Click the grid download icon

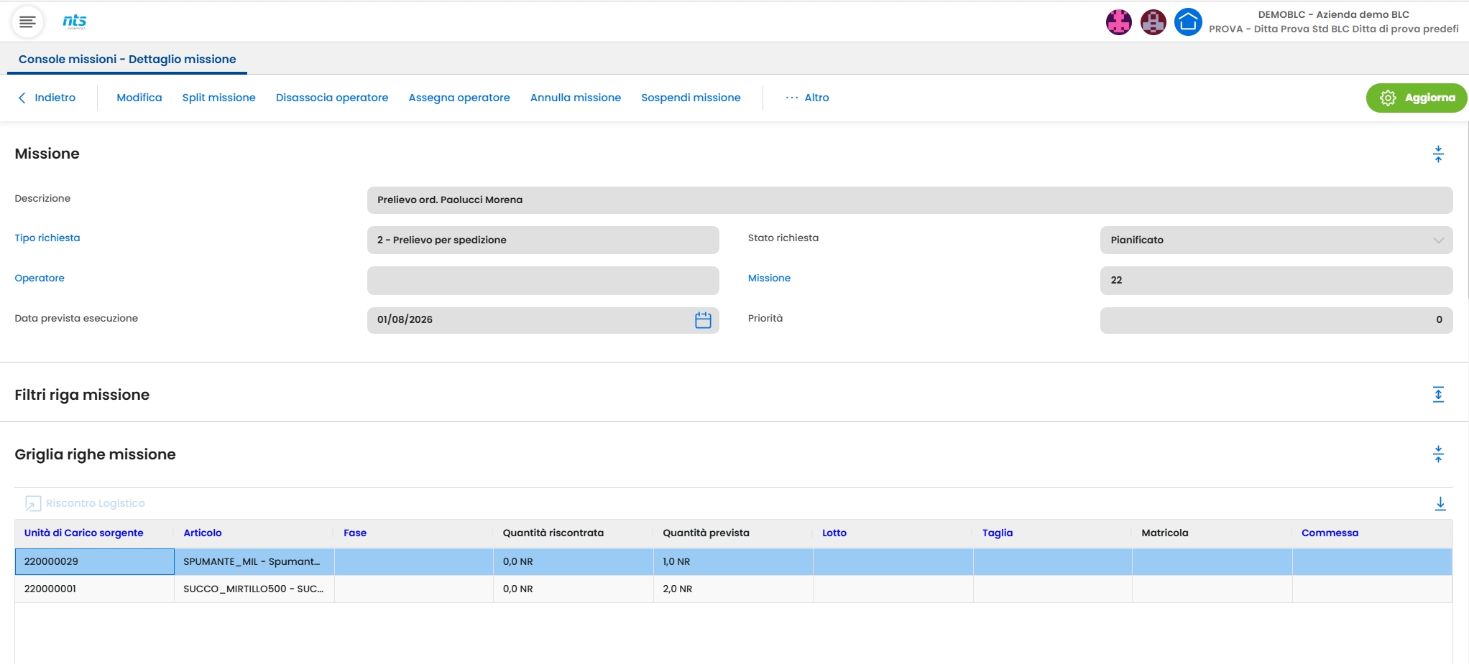pyautogui.click(x=1440, y=504)
